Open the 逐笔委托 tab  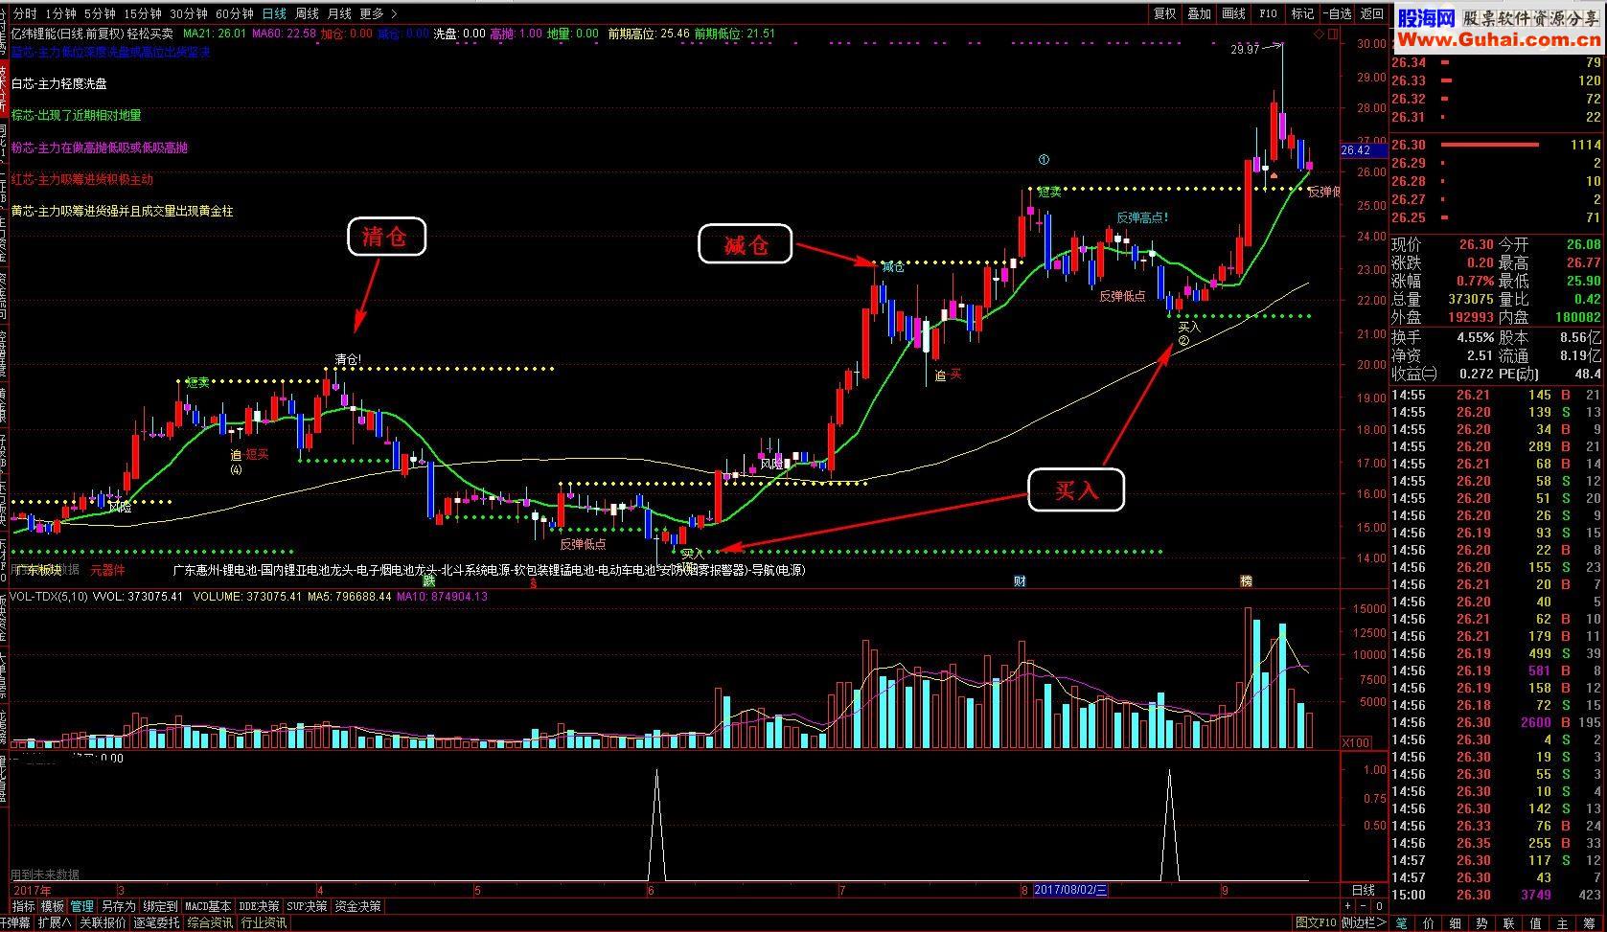tap(156, 923)
